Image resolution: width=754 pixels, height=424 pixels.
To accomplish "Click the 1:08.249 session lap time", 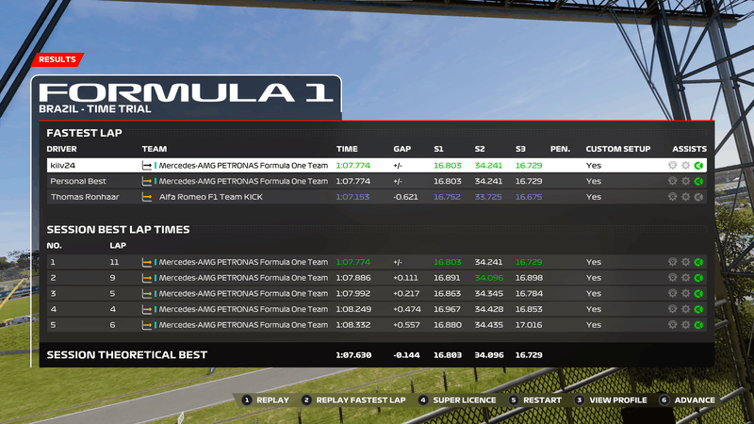I will click(x=352, y=309).
